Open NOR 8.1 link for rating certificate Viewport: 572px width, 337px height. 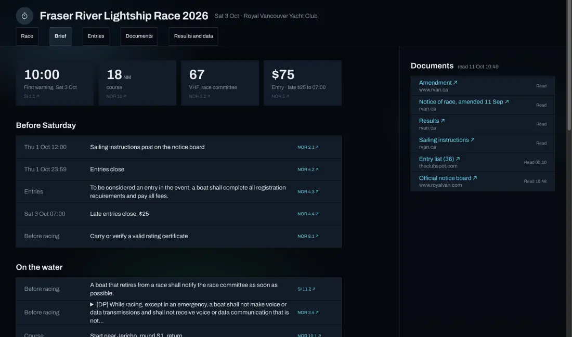308,236
